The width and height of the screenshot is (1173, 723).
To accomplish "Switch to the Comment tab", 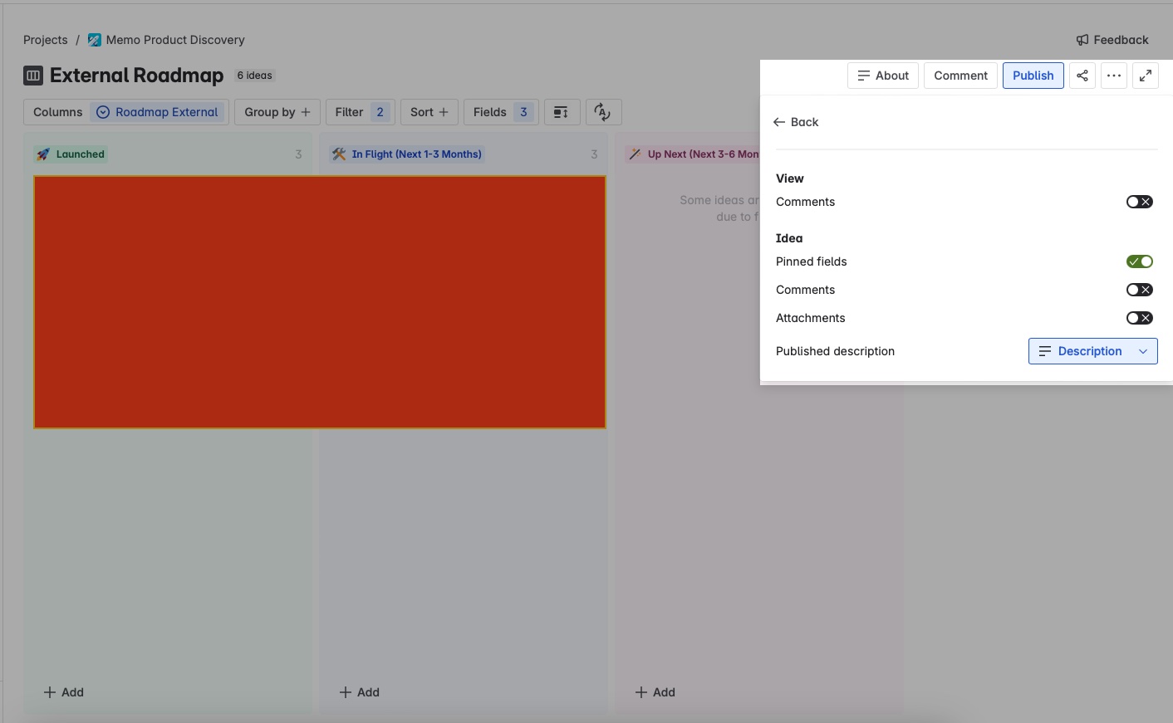I will click(960, 76).
